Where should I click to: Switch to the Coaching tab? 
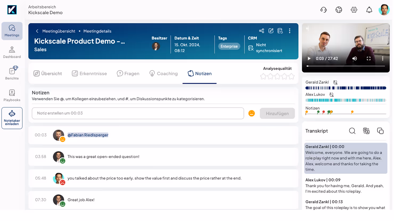[163, 74]
